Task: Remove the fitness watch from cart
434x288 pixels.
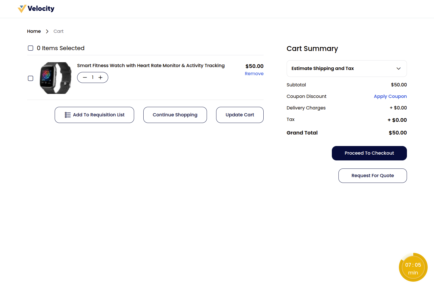Action: click(x=254, y=74)
